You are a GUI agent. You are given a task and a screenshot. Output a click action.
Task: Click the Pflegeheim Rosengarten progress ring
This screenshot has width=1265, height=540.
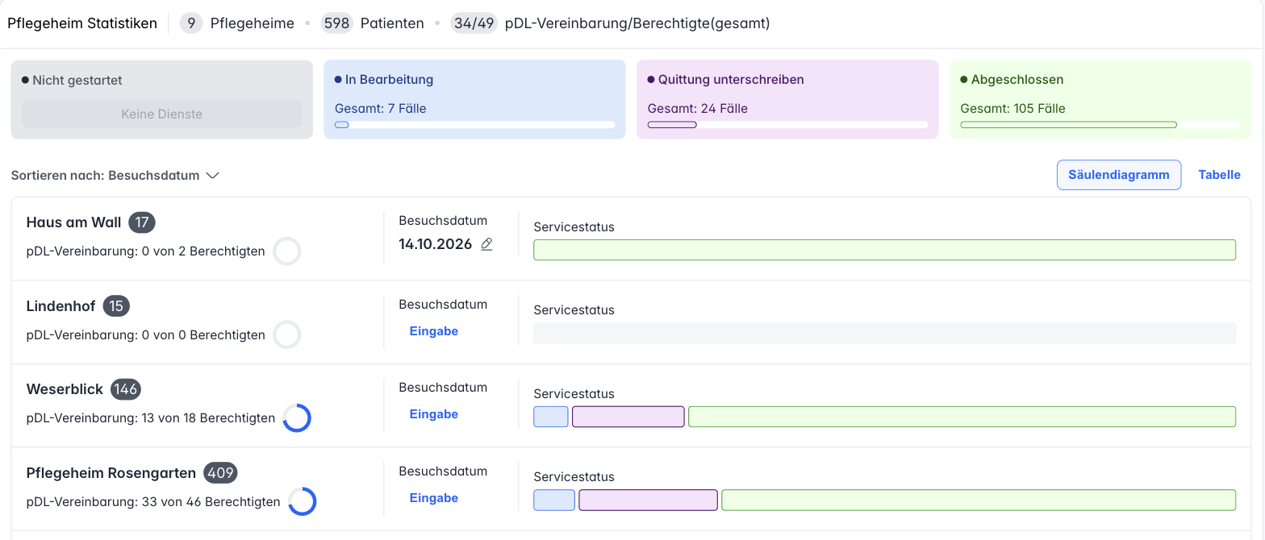[x=303, y=501]
